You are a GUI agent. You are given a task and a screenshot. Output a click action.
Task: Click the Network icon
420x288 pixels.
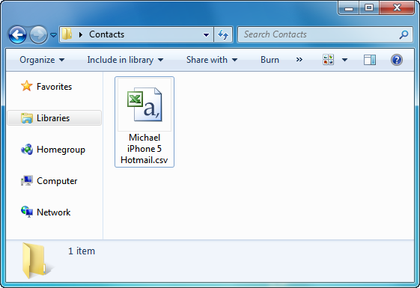point(27,212)
